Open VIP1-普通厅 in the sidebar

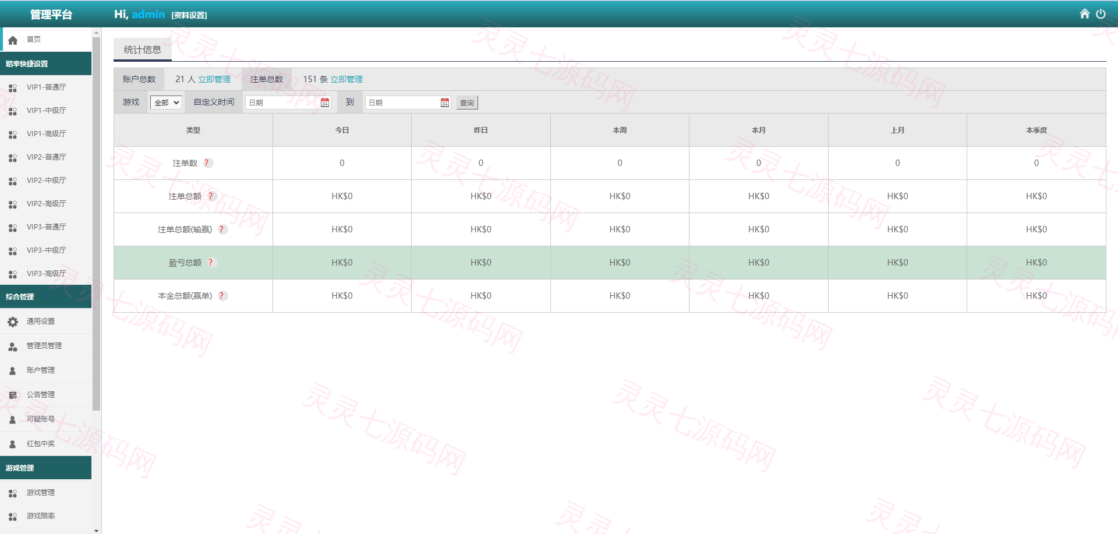click(46, 87)
